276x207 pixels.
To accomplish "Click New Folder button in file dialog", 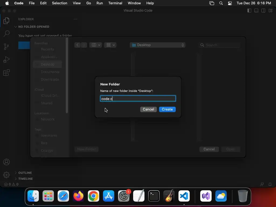I will (87, 149).
